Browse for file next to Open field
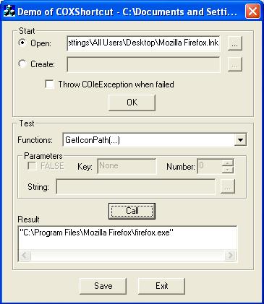Screen dimensions: 264x304 click(235, 43)
